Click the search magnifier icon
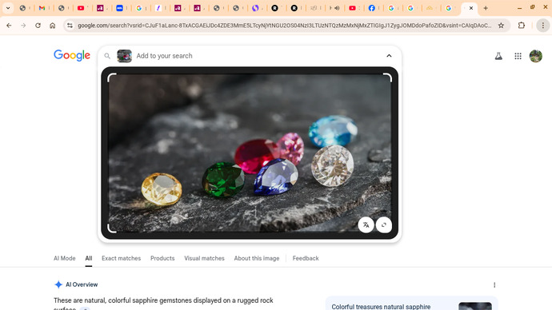Image resolution: width=552 pixels, height=310 pixels. pyautogui.click(x=107, y=56)
